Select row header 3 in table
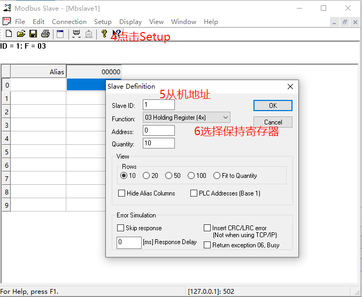Viewport: 362px width, 297px height. tap(6, 125)
